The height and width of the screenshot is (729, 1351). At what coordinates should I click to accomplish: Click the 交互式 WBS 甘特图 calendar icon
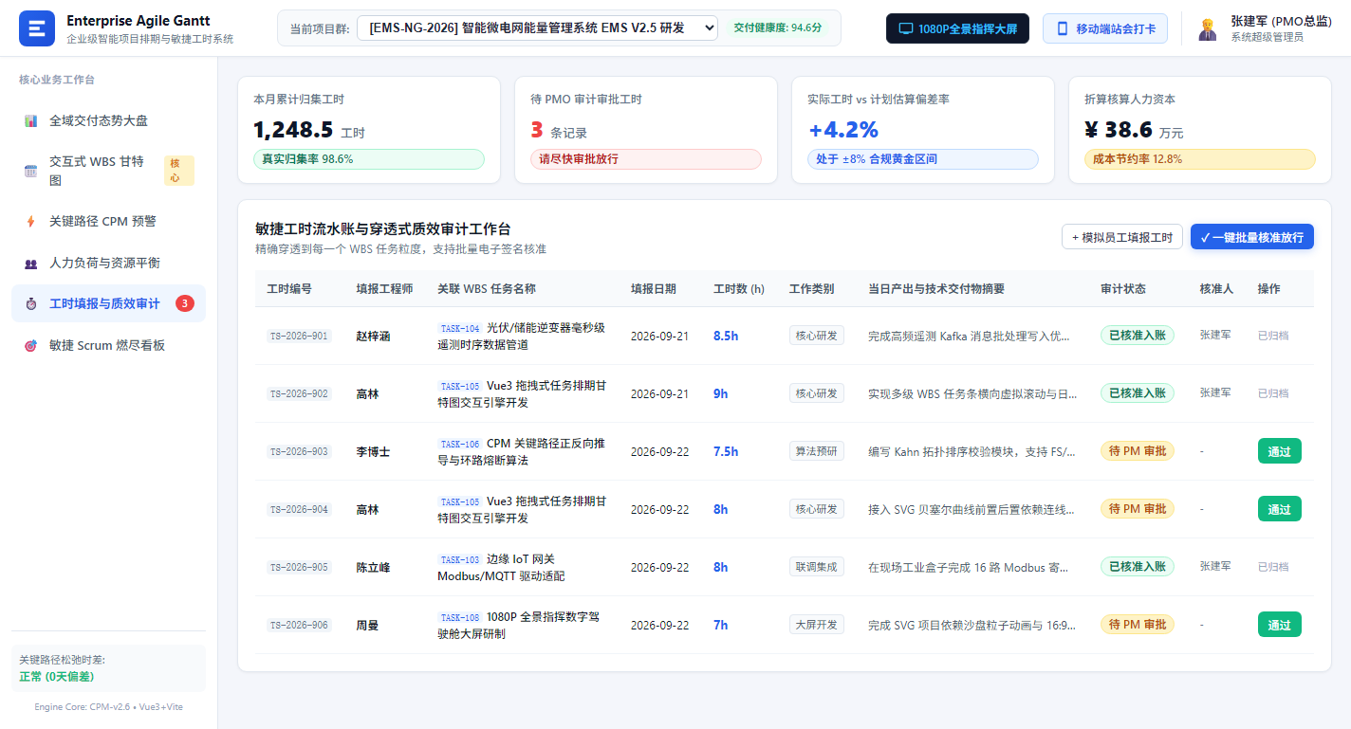30,172
